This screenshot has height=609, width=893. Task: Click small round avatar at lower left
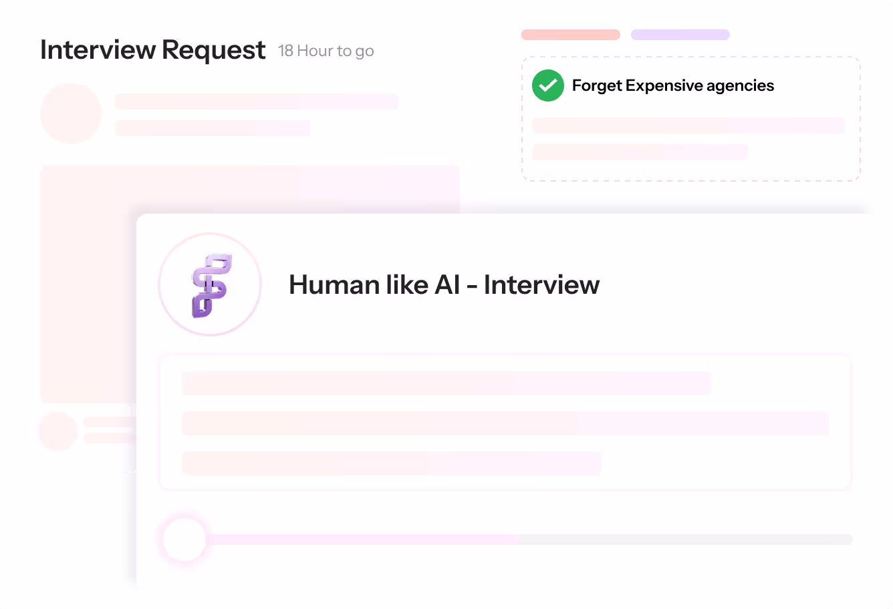pyautogui.click(x=58, y=431)
